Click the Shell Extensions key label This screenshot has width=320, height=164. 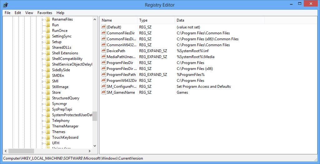[x=65, y=53]
